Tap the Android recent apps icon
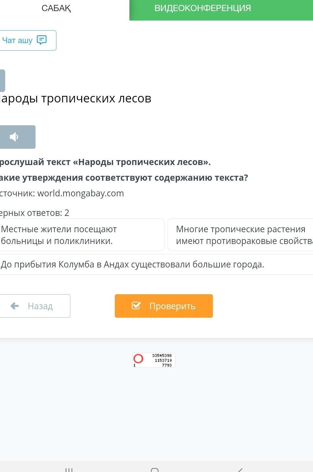The image size is (313, 472). point(69,470)
